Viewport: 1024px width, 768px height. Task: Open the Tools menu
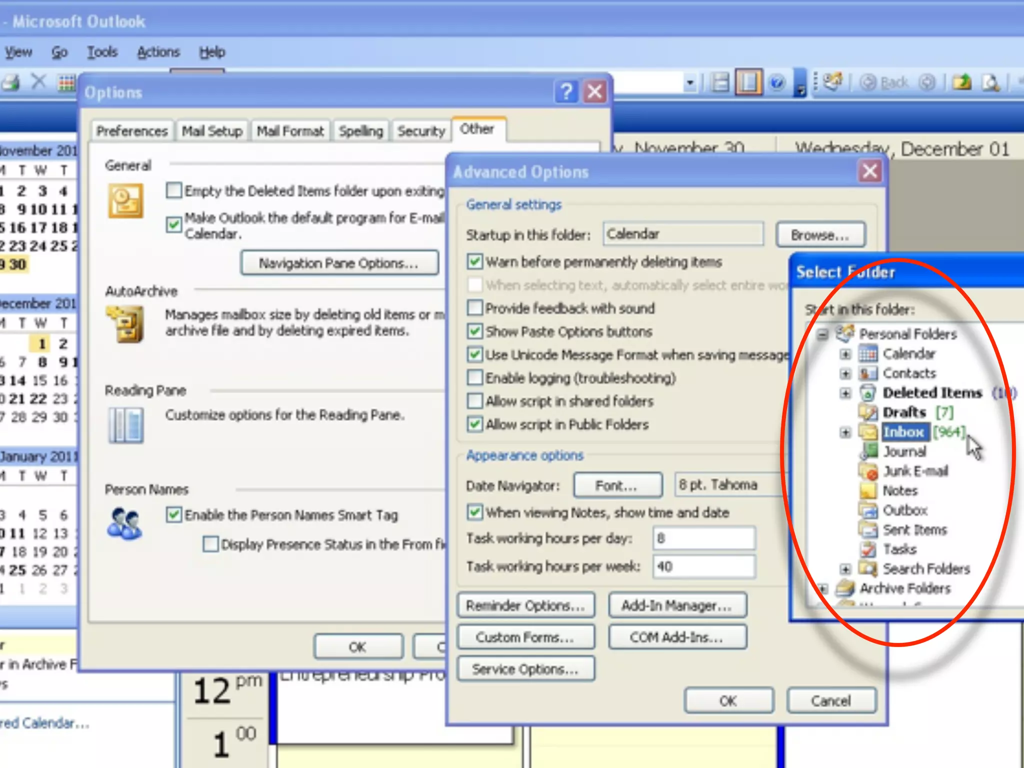coord(102,52)
